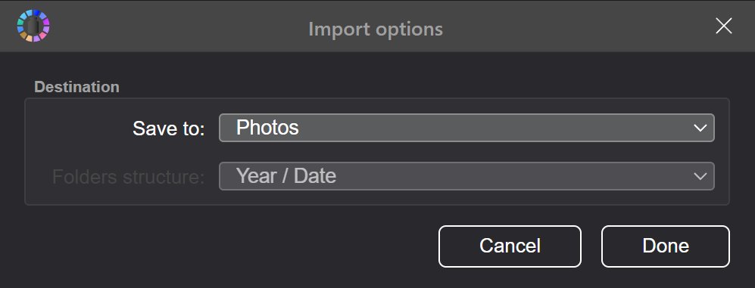Expand folder structure choices beside Year / Date
The image size is (755, 288).
[700, 176]
